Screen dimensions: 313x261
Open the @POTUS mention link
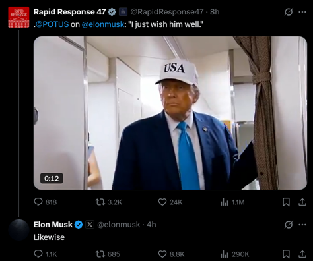pos(52,24)
